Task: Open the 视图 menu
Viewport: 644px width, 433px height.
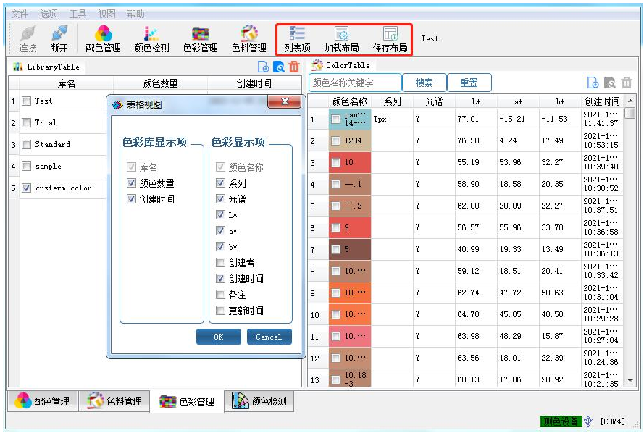Action: (x=106, y=12)
